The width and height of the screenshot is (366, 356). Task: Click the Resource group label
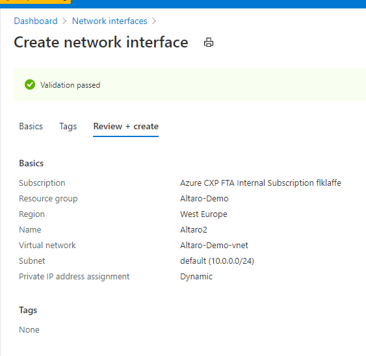(48, 199)
